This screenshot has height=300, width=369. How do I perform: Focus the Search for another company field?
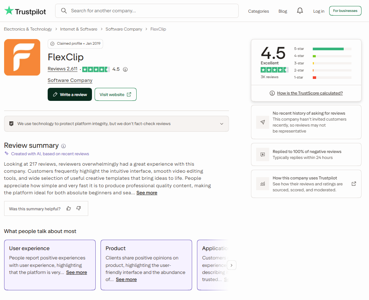tap(147, 11)
